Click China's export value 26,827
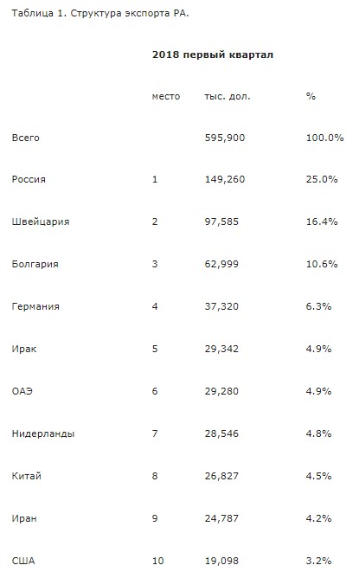 [221, 476]
